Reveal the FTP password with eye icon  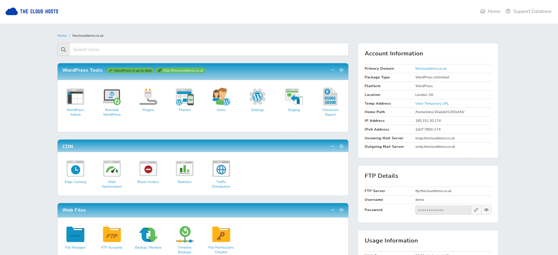click(486, 210)
